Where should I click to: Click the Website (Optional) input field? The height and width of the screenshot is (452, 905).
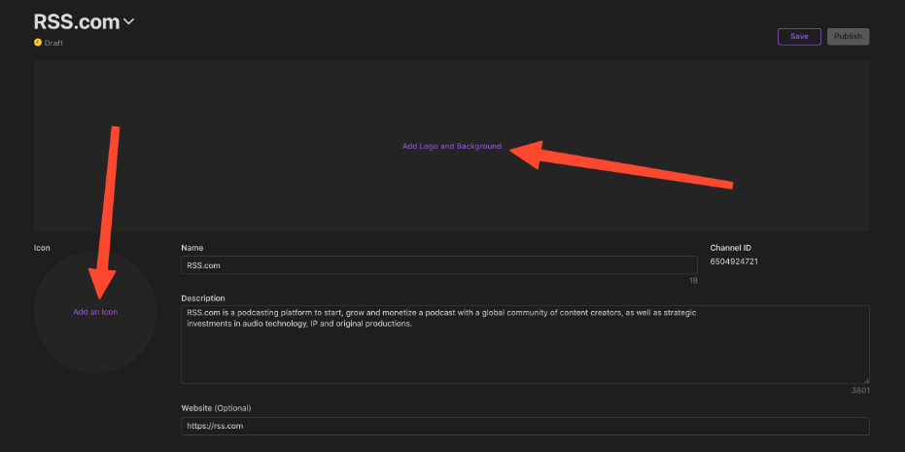[525, 426]
